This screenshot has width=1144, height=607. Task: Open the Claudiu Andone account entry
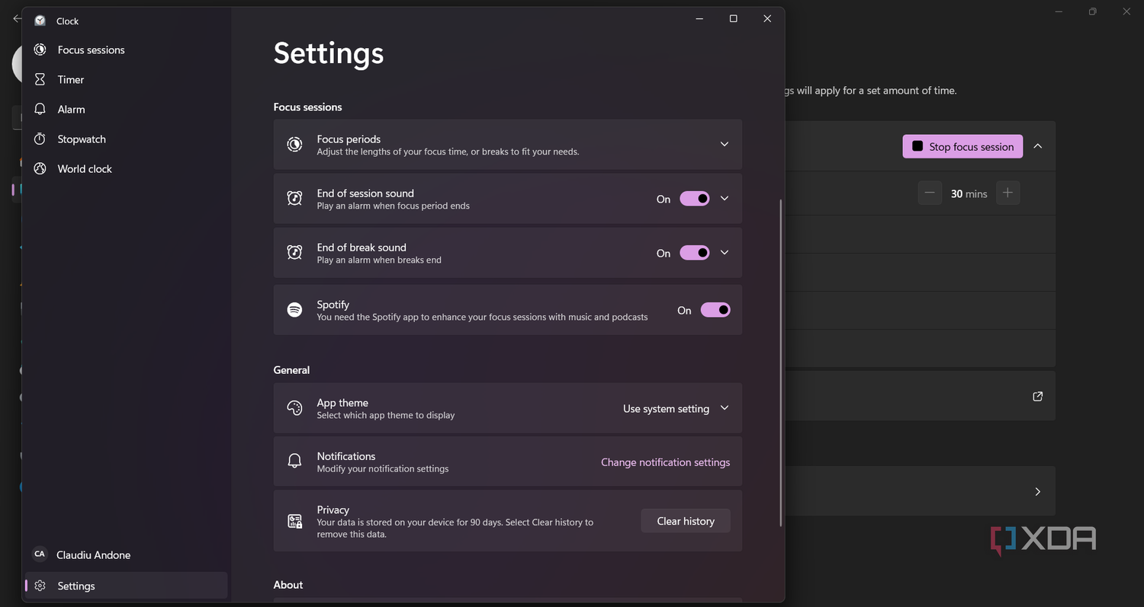pyautogui.click(x=127, y=554)
